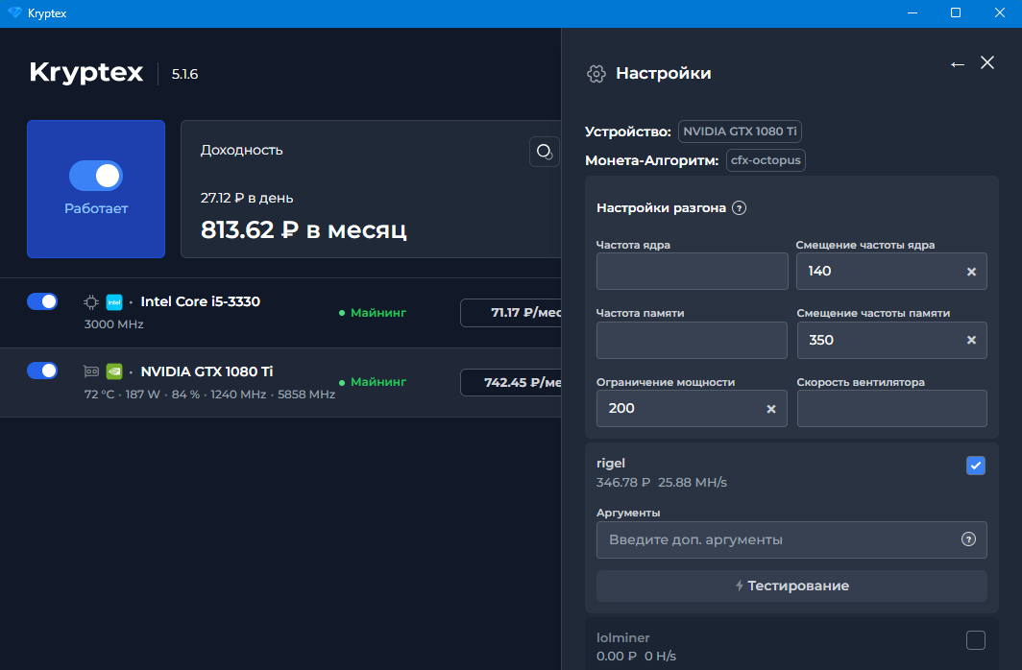Disable mining on NVIDIA GTX 1080 Ti
The width and height of the screenshot is (1022, 670).
[42, 371]
